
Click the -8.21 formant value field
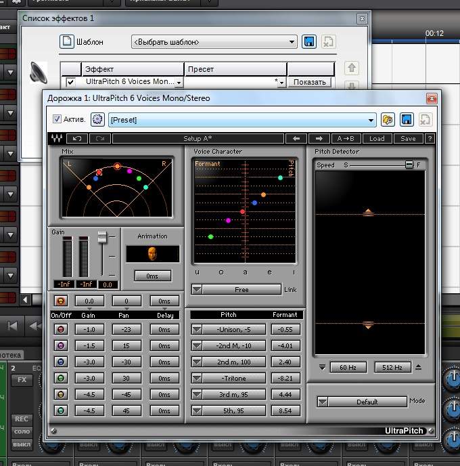[x=285, y=378]
